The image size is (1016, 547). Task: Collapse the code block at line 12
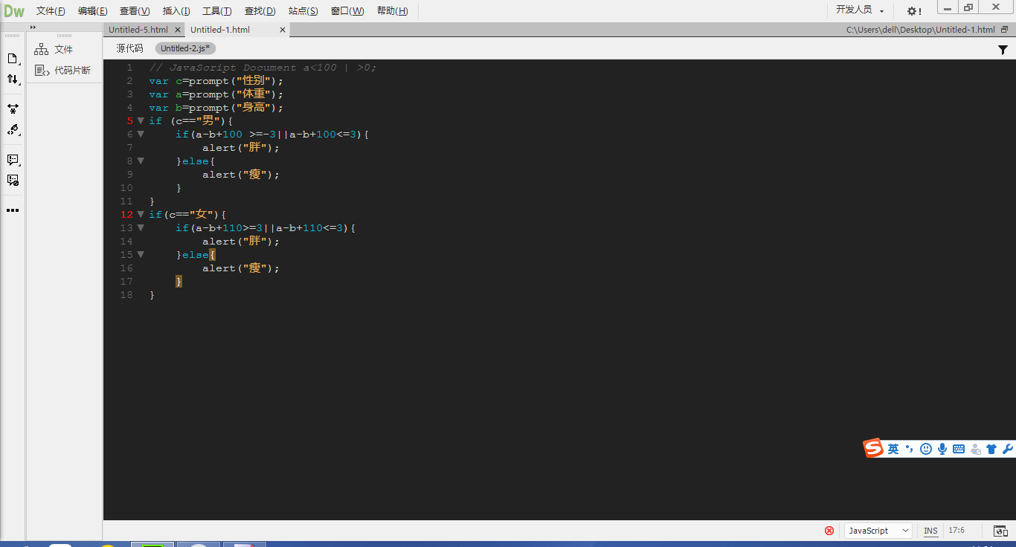[141, 215]
